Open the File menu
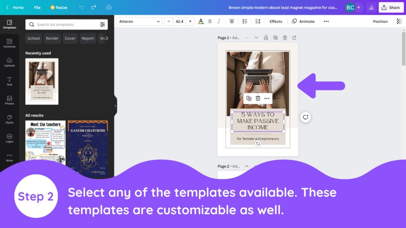Image resolution: width=406 pixels, height=228 pixels. pyautogui.click(x=37, y=7)
